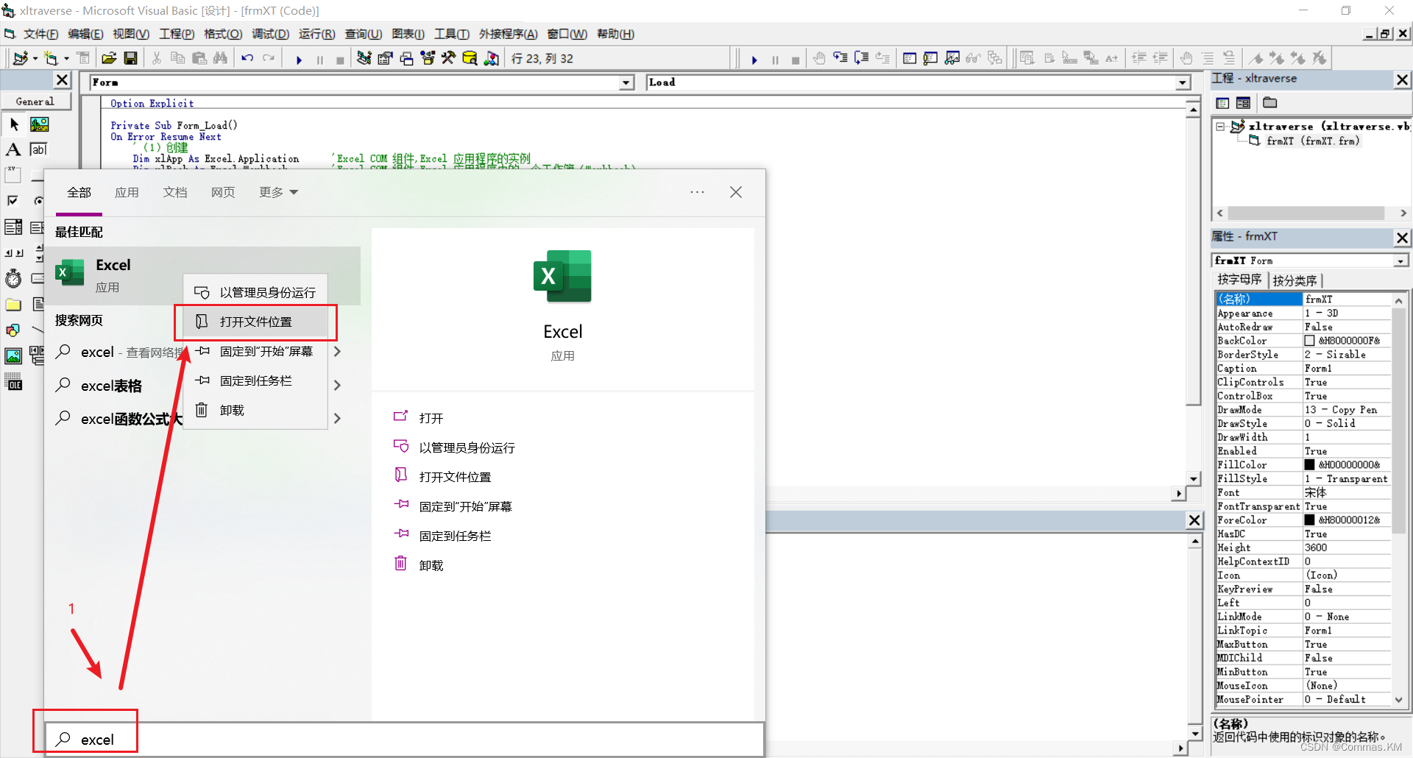Select the Frame control in toolbox
Screen dimensions: 1413x758
pyautogui.click(x=14, y=175)
